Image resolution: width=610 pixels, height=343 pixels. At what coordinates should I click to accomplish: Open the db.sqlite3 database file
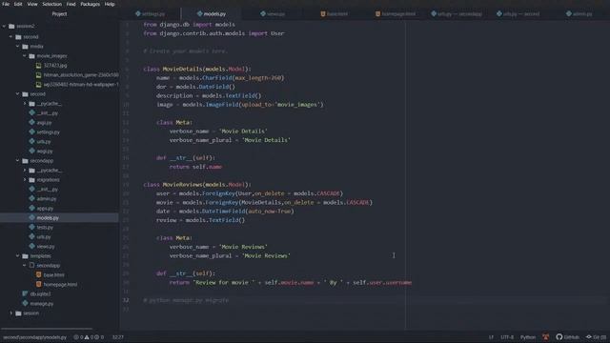(x=40, y=294)
